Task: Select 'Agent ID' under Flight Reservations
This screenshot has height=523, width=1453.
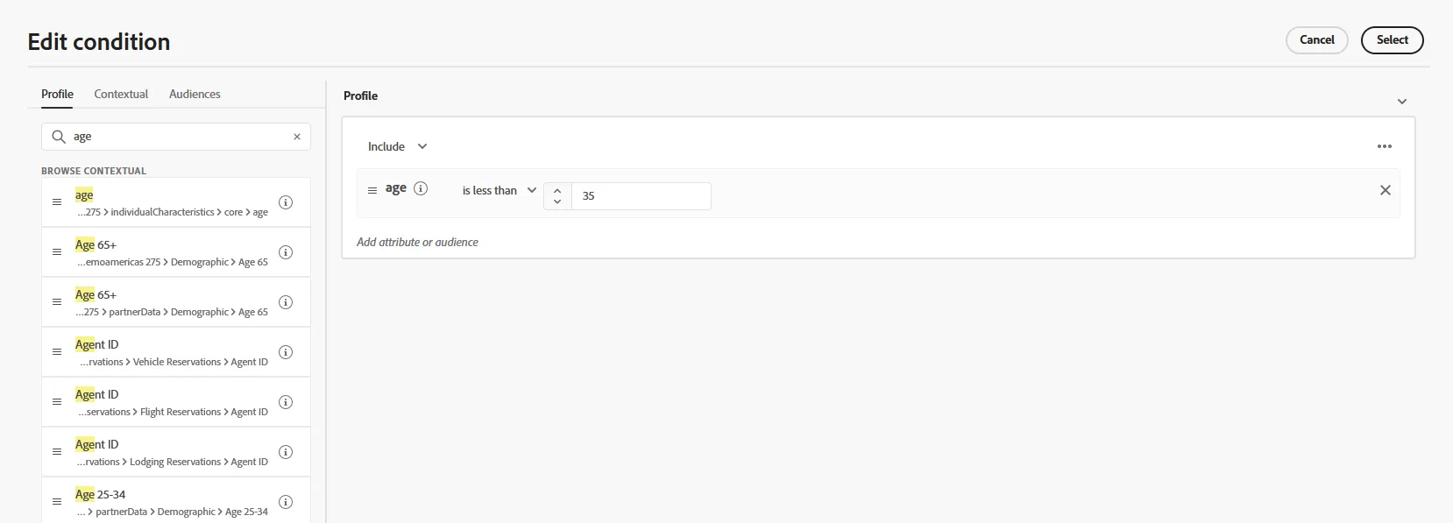Action: [96, 395]
